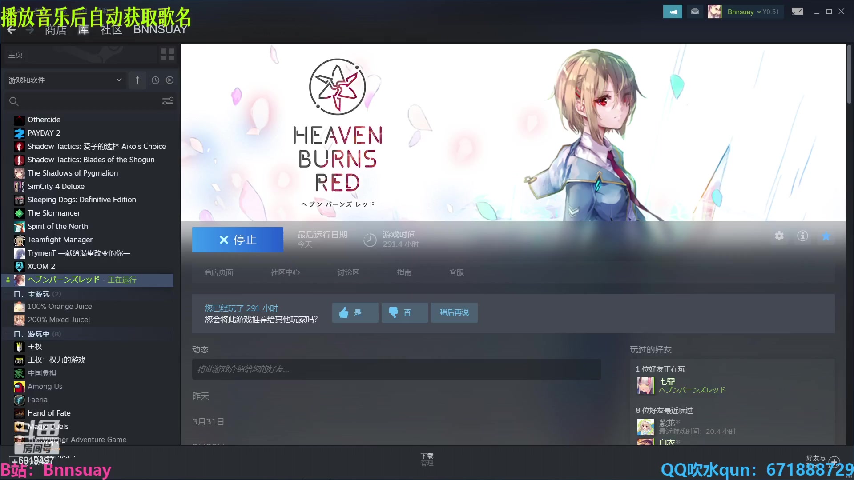Click the Faeria game icon
854x480 pixels.
19,400
